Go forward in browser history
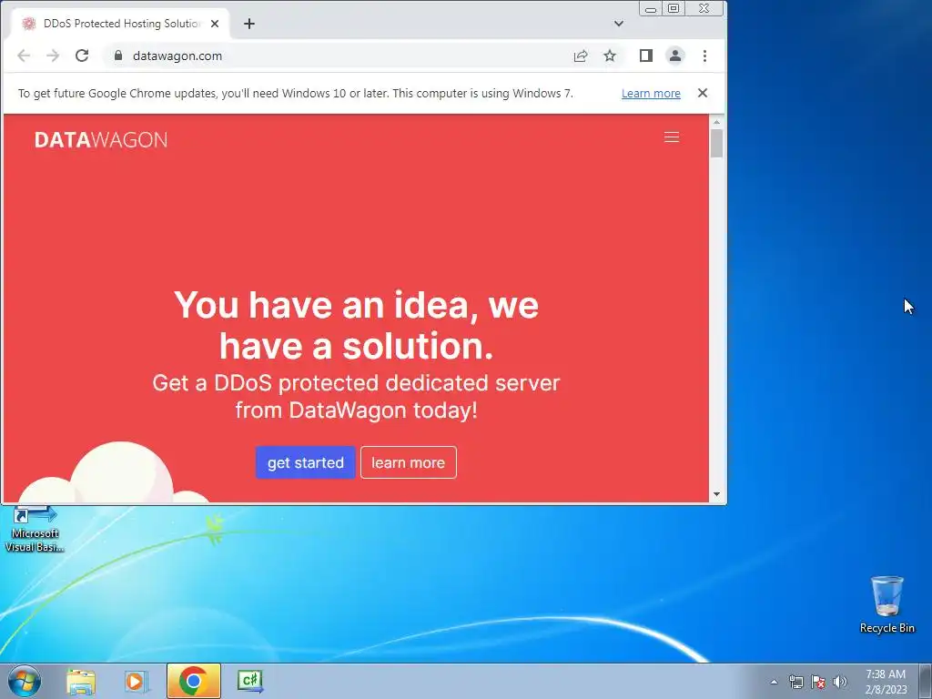The height and width of the screenshot is (699, 932). coord(53,56)
